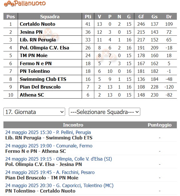This screenshot has height=196, width=180.
Task: Open Certaldo Nuoto in the standings
Action: click(x=37, y=24)
